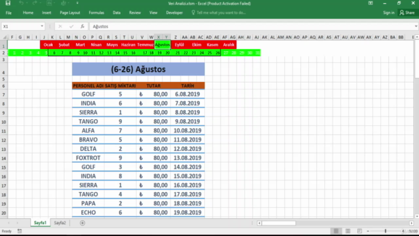Switch to Sayfa1 sheet tab
The width and height of the screenshot is (419, 236).
[x=40, y=223]
